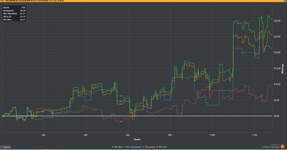Click the Showdown $6,30 row in tooltip
Image resolution: width=287 pixels, height=150 pixels.
[x=14, y=11]
